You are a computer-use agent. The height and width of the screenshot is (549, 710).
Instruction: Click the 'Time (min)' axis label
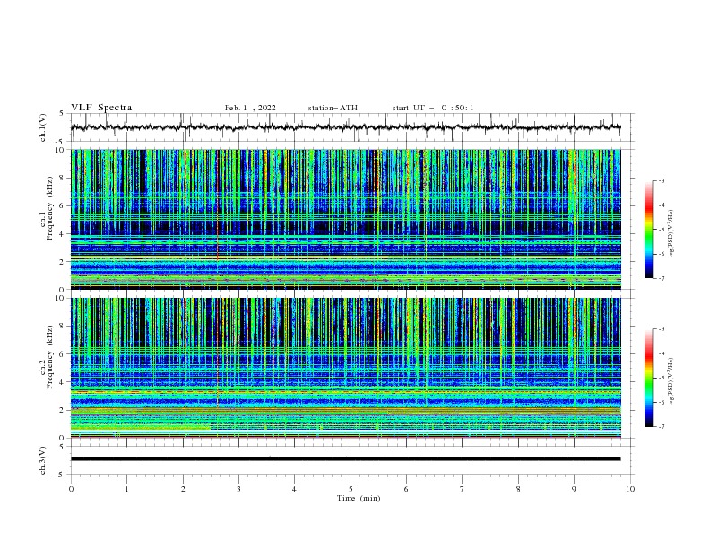[359, 498]
